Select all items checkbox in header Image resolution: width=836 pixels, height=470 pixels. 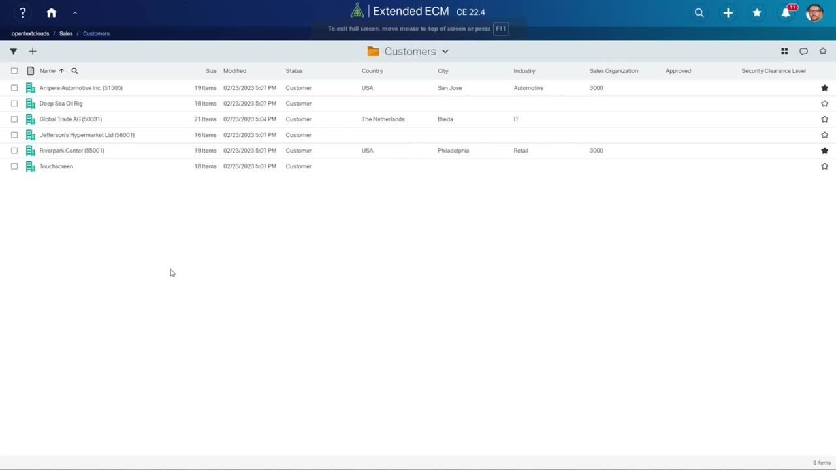14,71
